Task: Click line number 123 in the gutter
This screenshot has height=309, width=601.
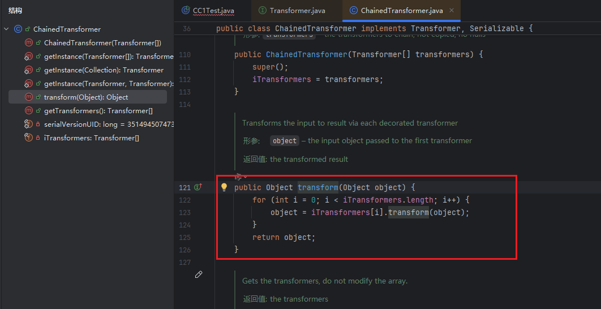Action: tap(184, 213)
